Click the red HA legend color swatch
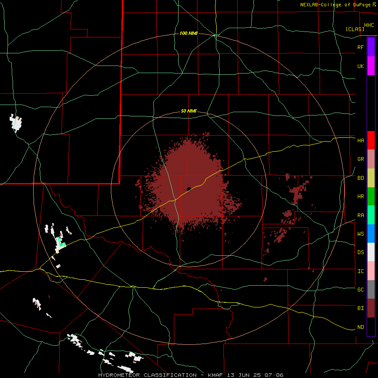Image resolution: width=378 pixels, height=378 pixels. (371, 140)
